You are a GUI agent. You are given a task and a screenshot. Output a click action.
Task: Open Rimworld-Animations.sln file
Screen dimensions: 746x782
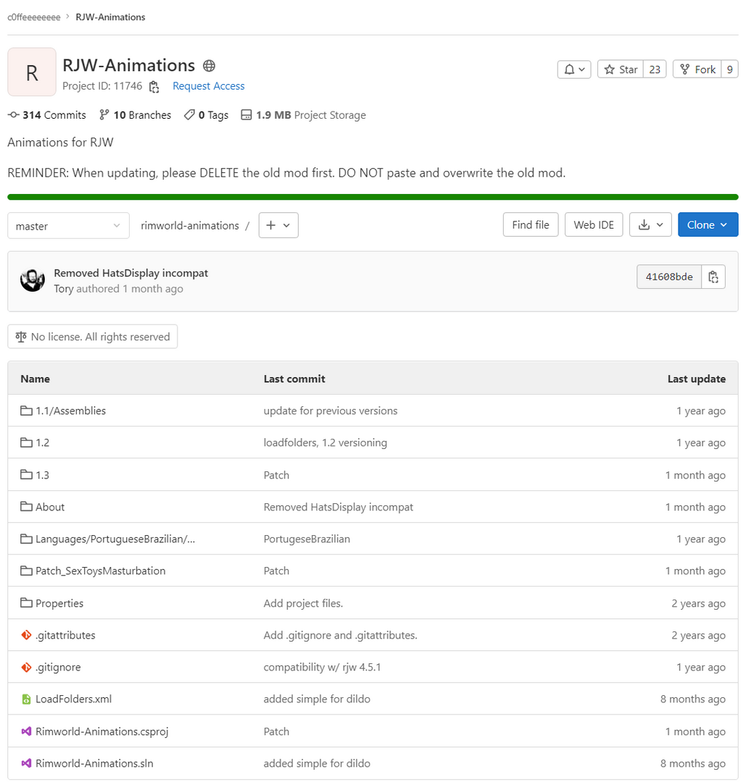(94, 764)
